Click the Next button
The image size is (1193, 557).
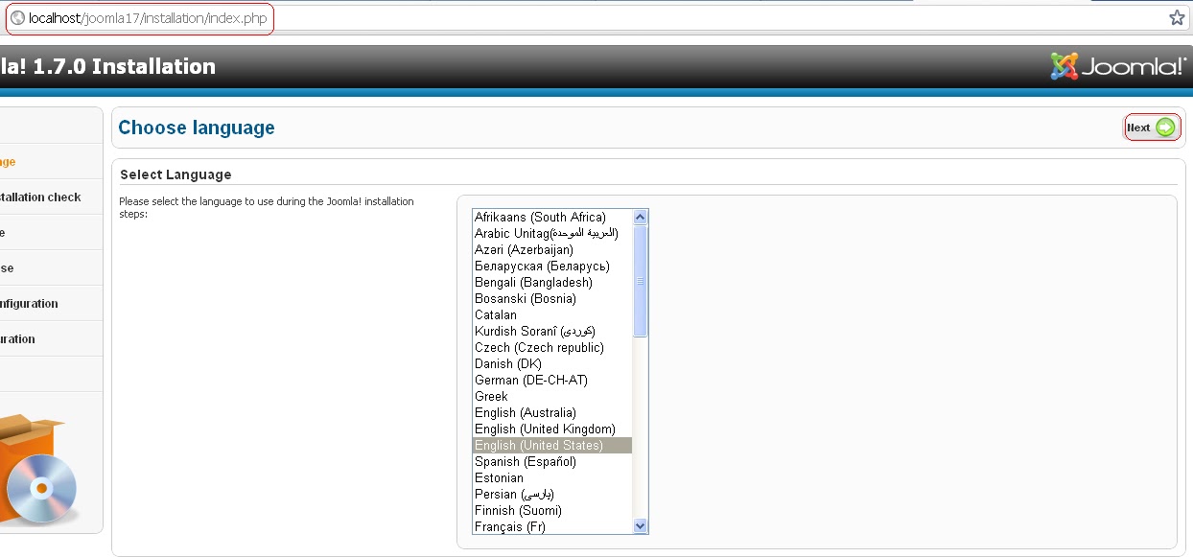(1152, 128)
